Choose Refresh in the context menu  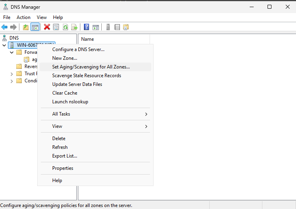click(95, 147)
